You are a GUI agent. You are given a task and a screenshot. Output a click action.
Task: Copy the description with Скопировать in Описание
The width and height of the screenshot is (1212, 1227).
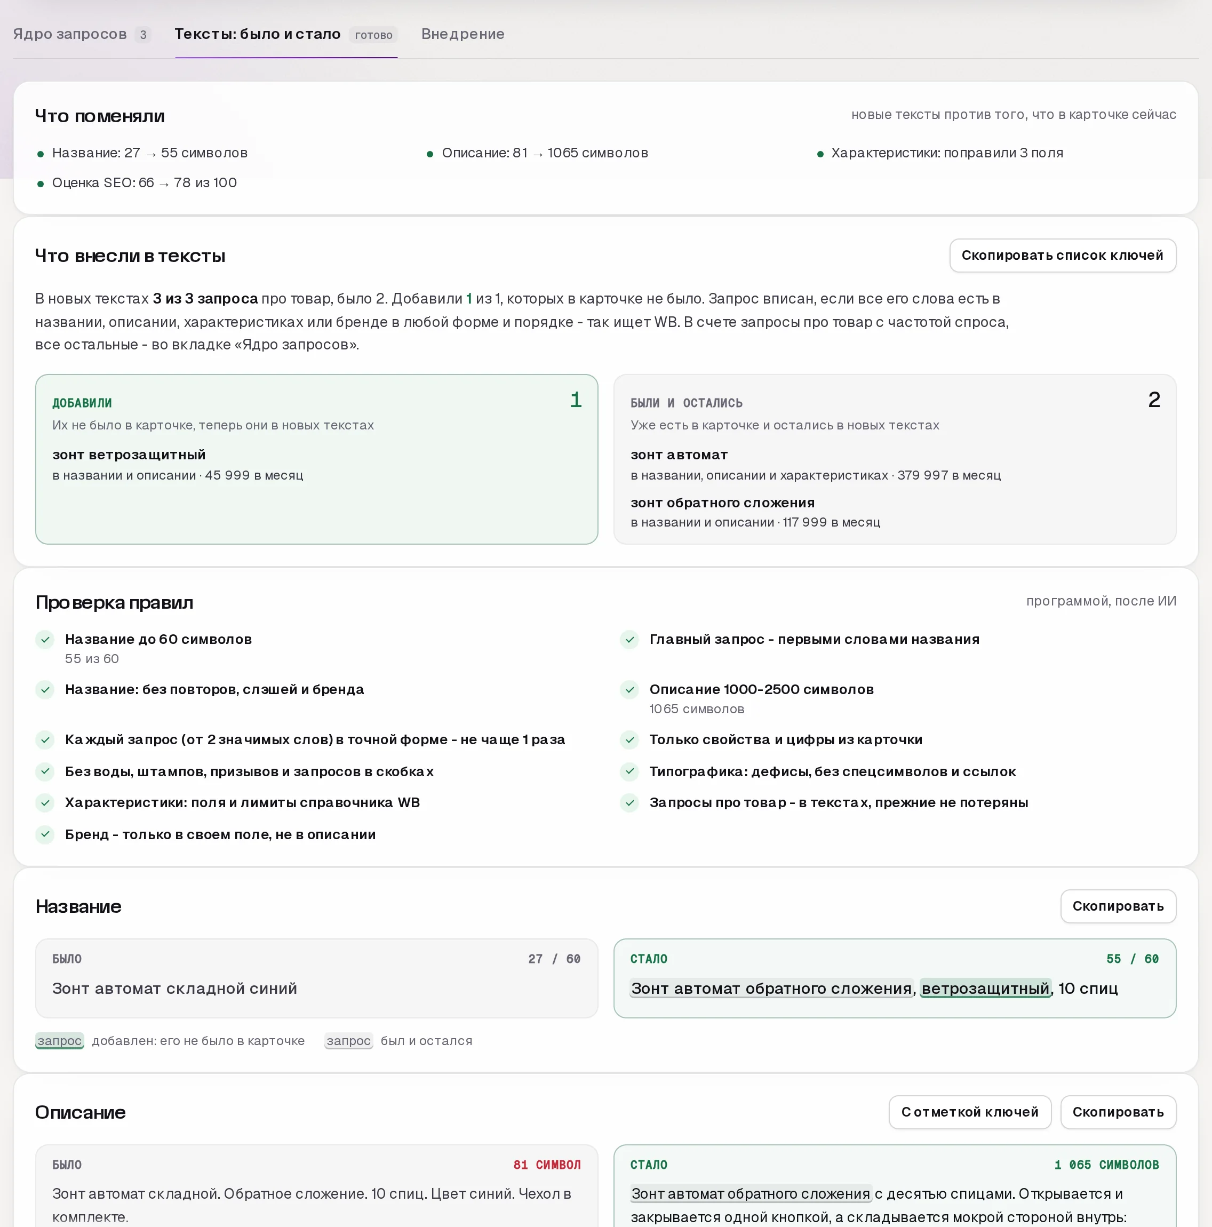tap(1118, 1112)
